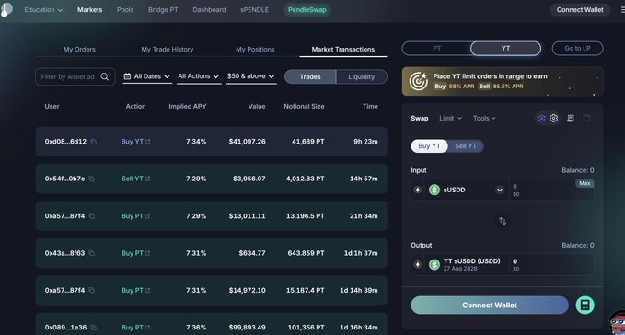Click the calendar icon next to All Dates

point(127,76)
